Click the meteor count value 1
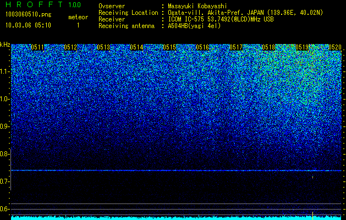The height and width of the screenshot is (220, 346). tap(78, 25)
